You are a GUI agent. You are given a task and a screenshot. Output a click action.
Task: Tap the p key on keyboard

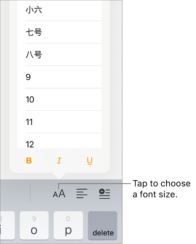point(68,225)
